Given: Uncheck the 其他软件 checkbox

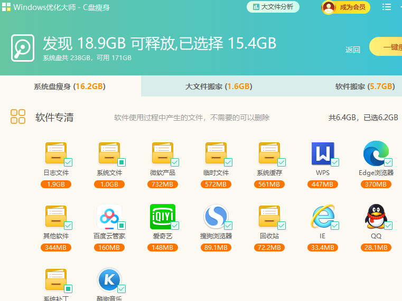Looking at the screenshot, I should [68, 226].
